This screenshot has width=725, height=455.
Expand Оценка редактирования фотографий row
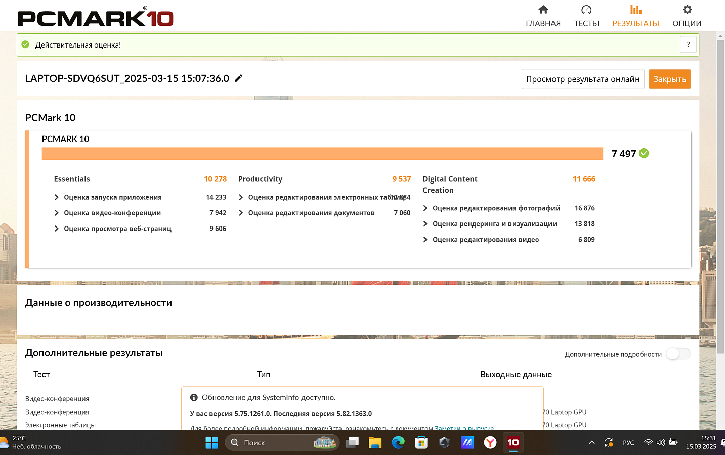(x=425, y=208)
